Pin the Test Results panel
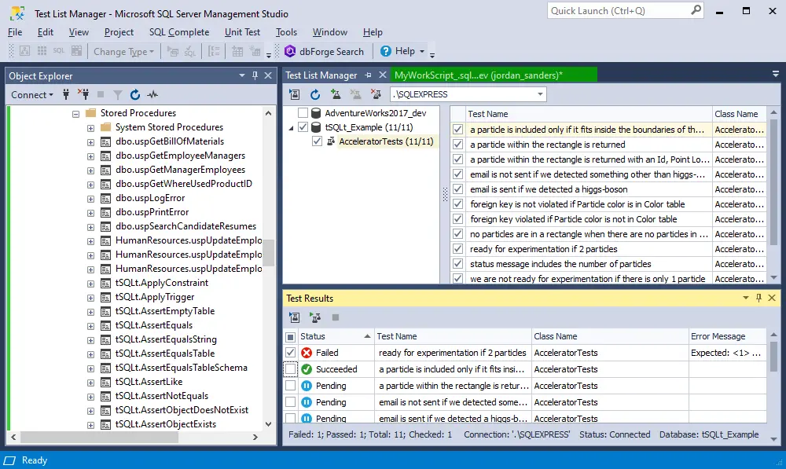 tap(758, 299)
